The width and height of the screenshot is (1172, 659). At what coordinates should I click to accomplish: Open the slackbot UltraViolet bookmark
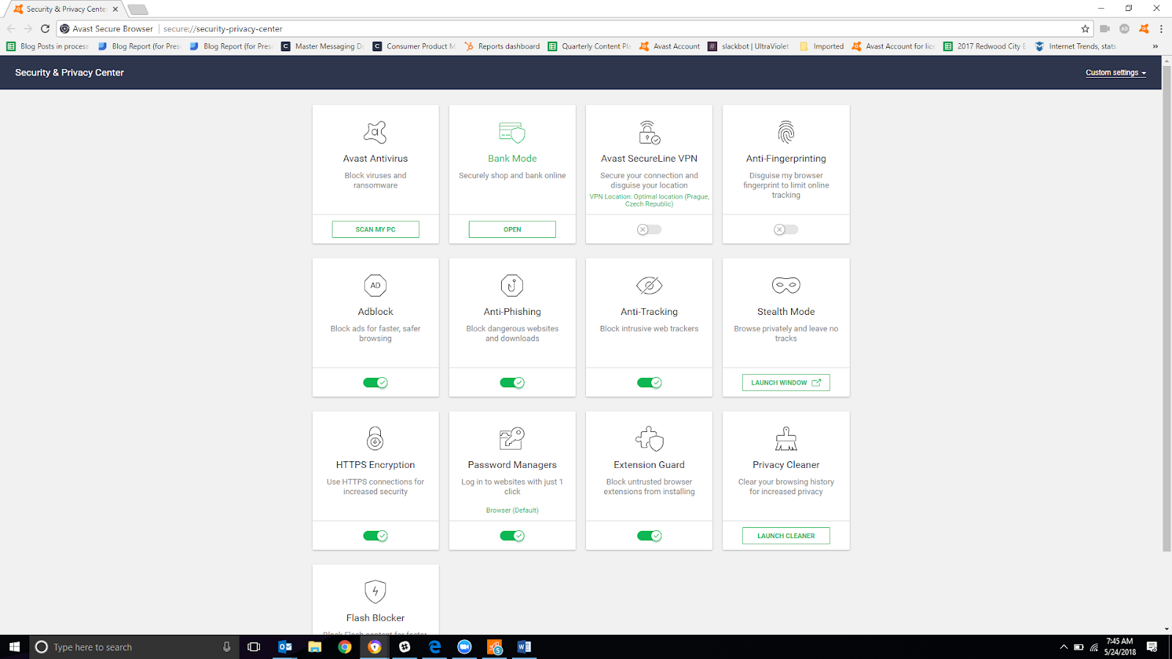coord(749,46)
